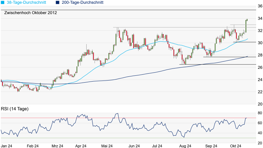Go to Aug 24 on the time axis
This screenshot has width=263, height=148.
[184, 146]
